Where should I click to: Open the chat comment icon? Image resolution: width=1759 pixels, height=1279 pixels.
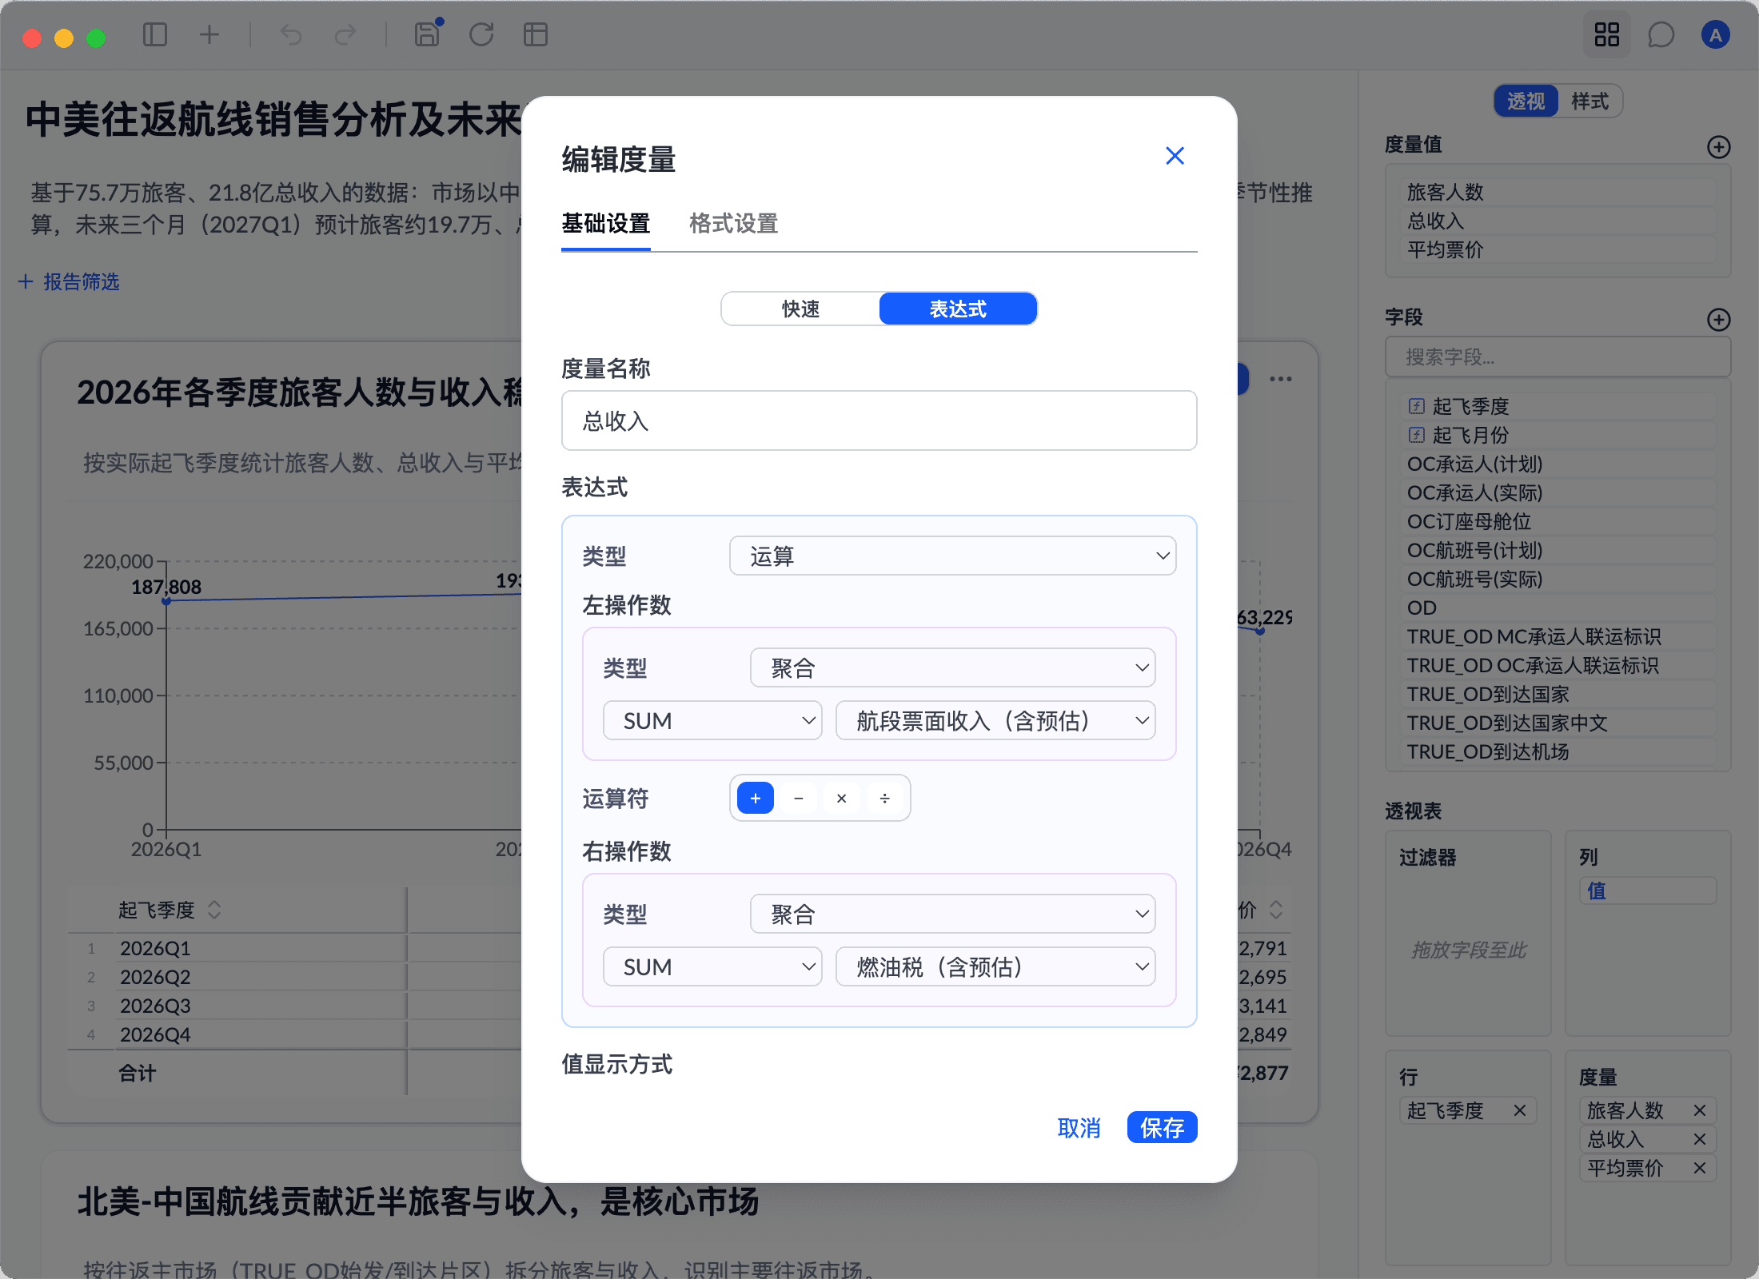click(1661, 34)
